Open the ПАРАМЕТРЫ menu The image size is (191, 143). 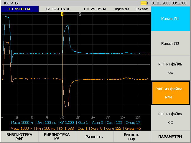tap(170, 137)
